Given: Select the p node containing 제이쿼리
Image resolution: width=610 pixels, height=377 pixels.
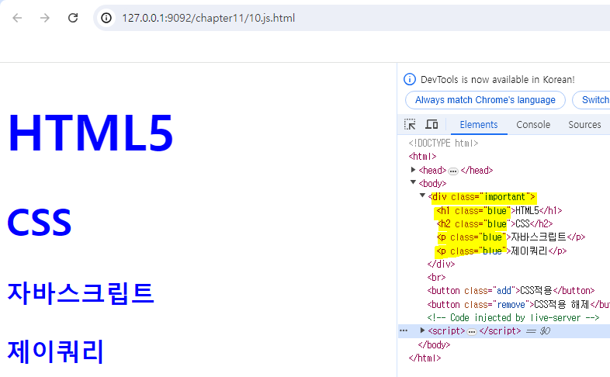Looking at the screenshot, I should tap(501, 251).
